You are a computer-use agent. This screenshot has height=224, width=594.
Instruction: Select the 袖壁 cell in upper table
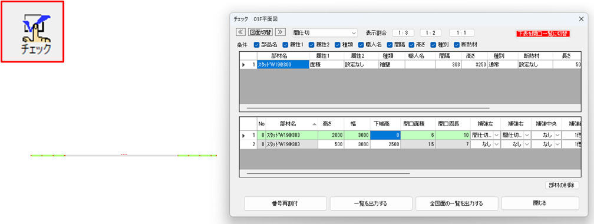[391, 64]
